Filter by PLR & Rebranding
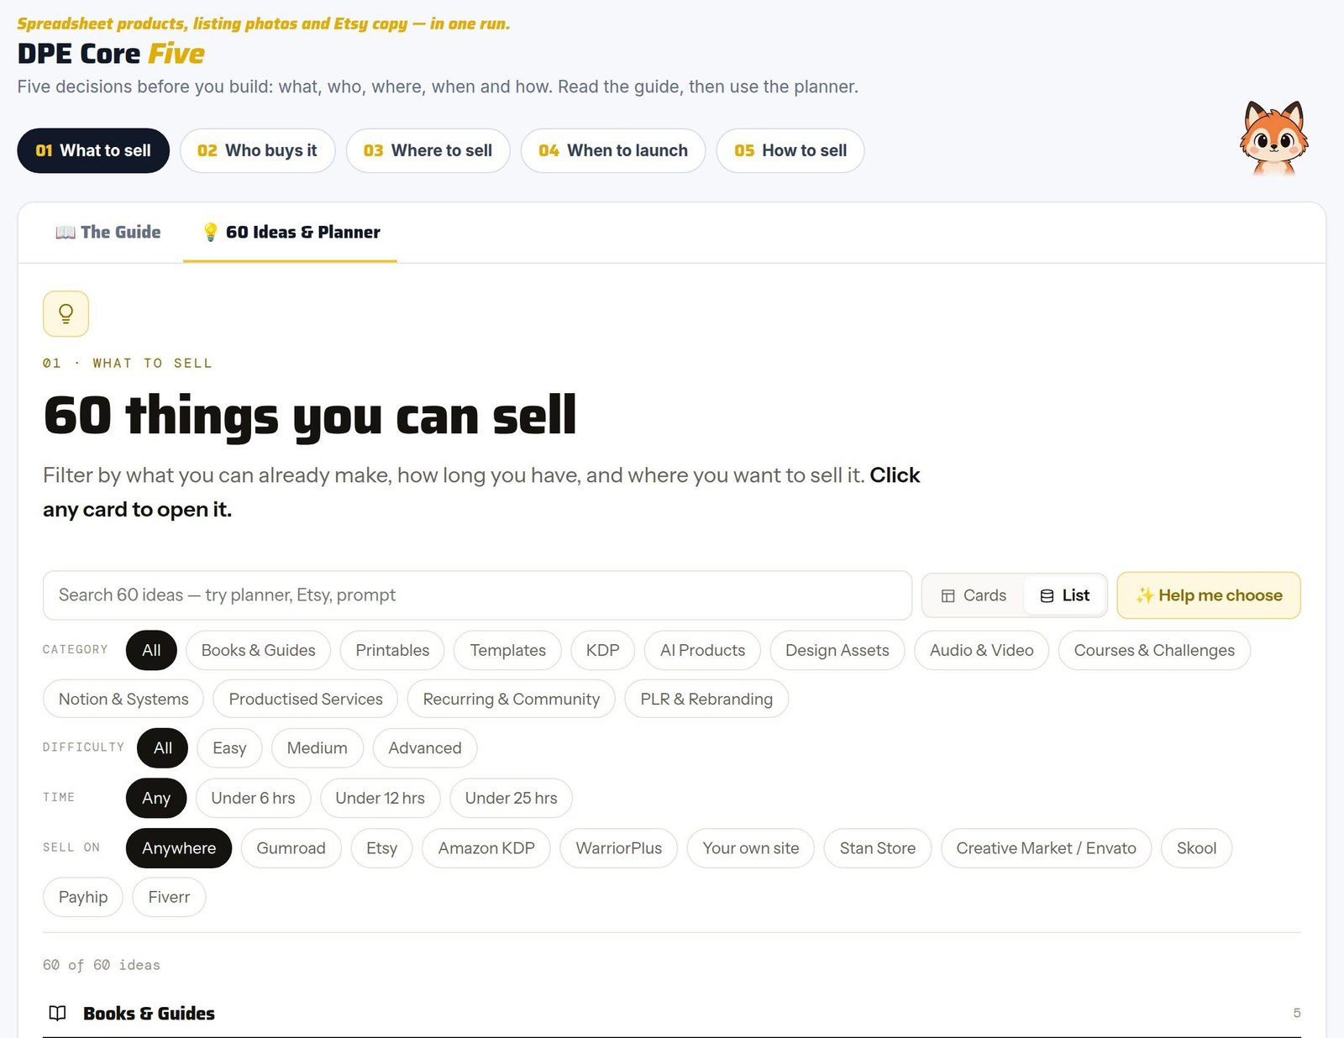 point(706,699)
